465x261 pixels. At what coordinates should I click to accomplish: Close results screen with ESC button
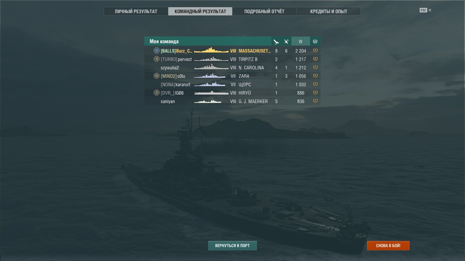click(425, 10)
